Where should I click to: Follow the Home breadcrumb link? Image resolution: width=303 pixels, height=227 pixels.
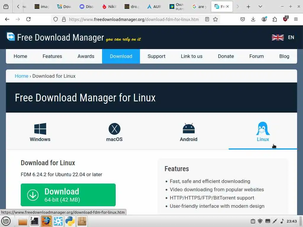[22, 76]
